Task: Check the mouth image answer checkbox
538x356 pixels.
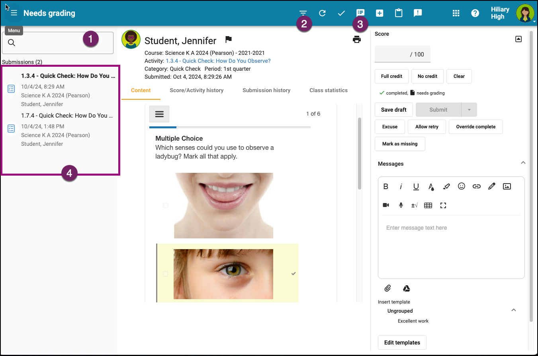Action: tap(166, 205)
